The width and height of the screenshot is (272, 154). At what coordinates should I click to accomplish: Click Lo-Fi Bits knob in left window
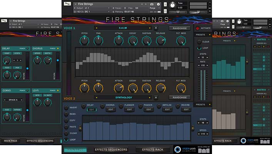tap(37, 102)
